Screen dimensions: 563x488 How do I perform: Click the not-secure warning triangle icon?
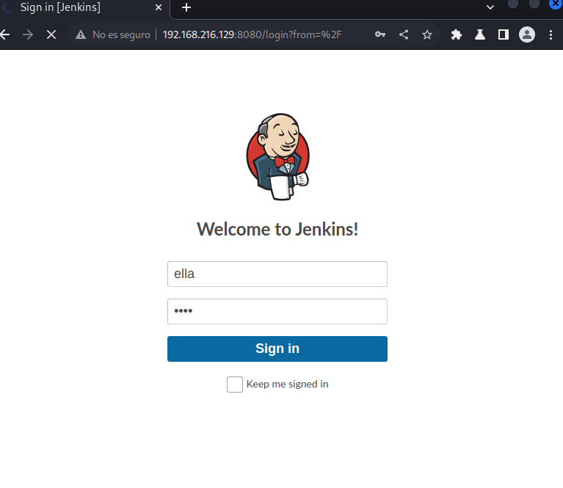coord(81,34)
